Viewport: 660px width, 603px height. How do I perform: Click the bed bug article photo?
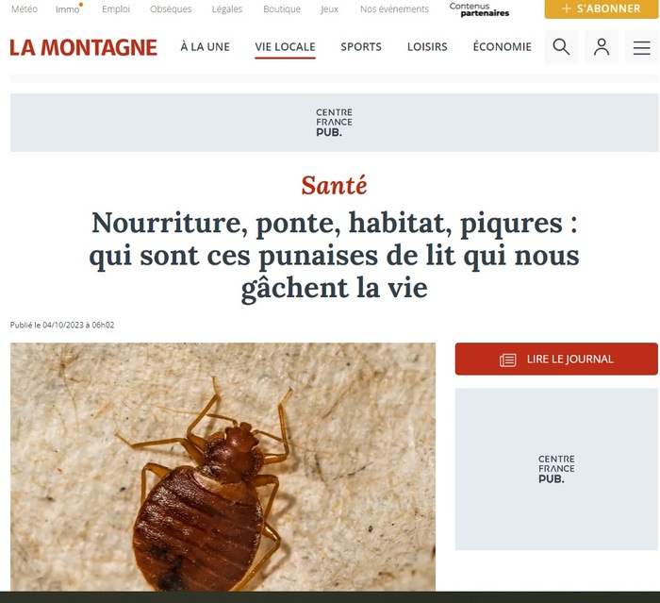[223, 467]
